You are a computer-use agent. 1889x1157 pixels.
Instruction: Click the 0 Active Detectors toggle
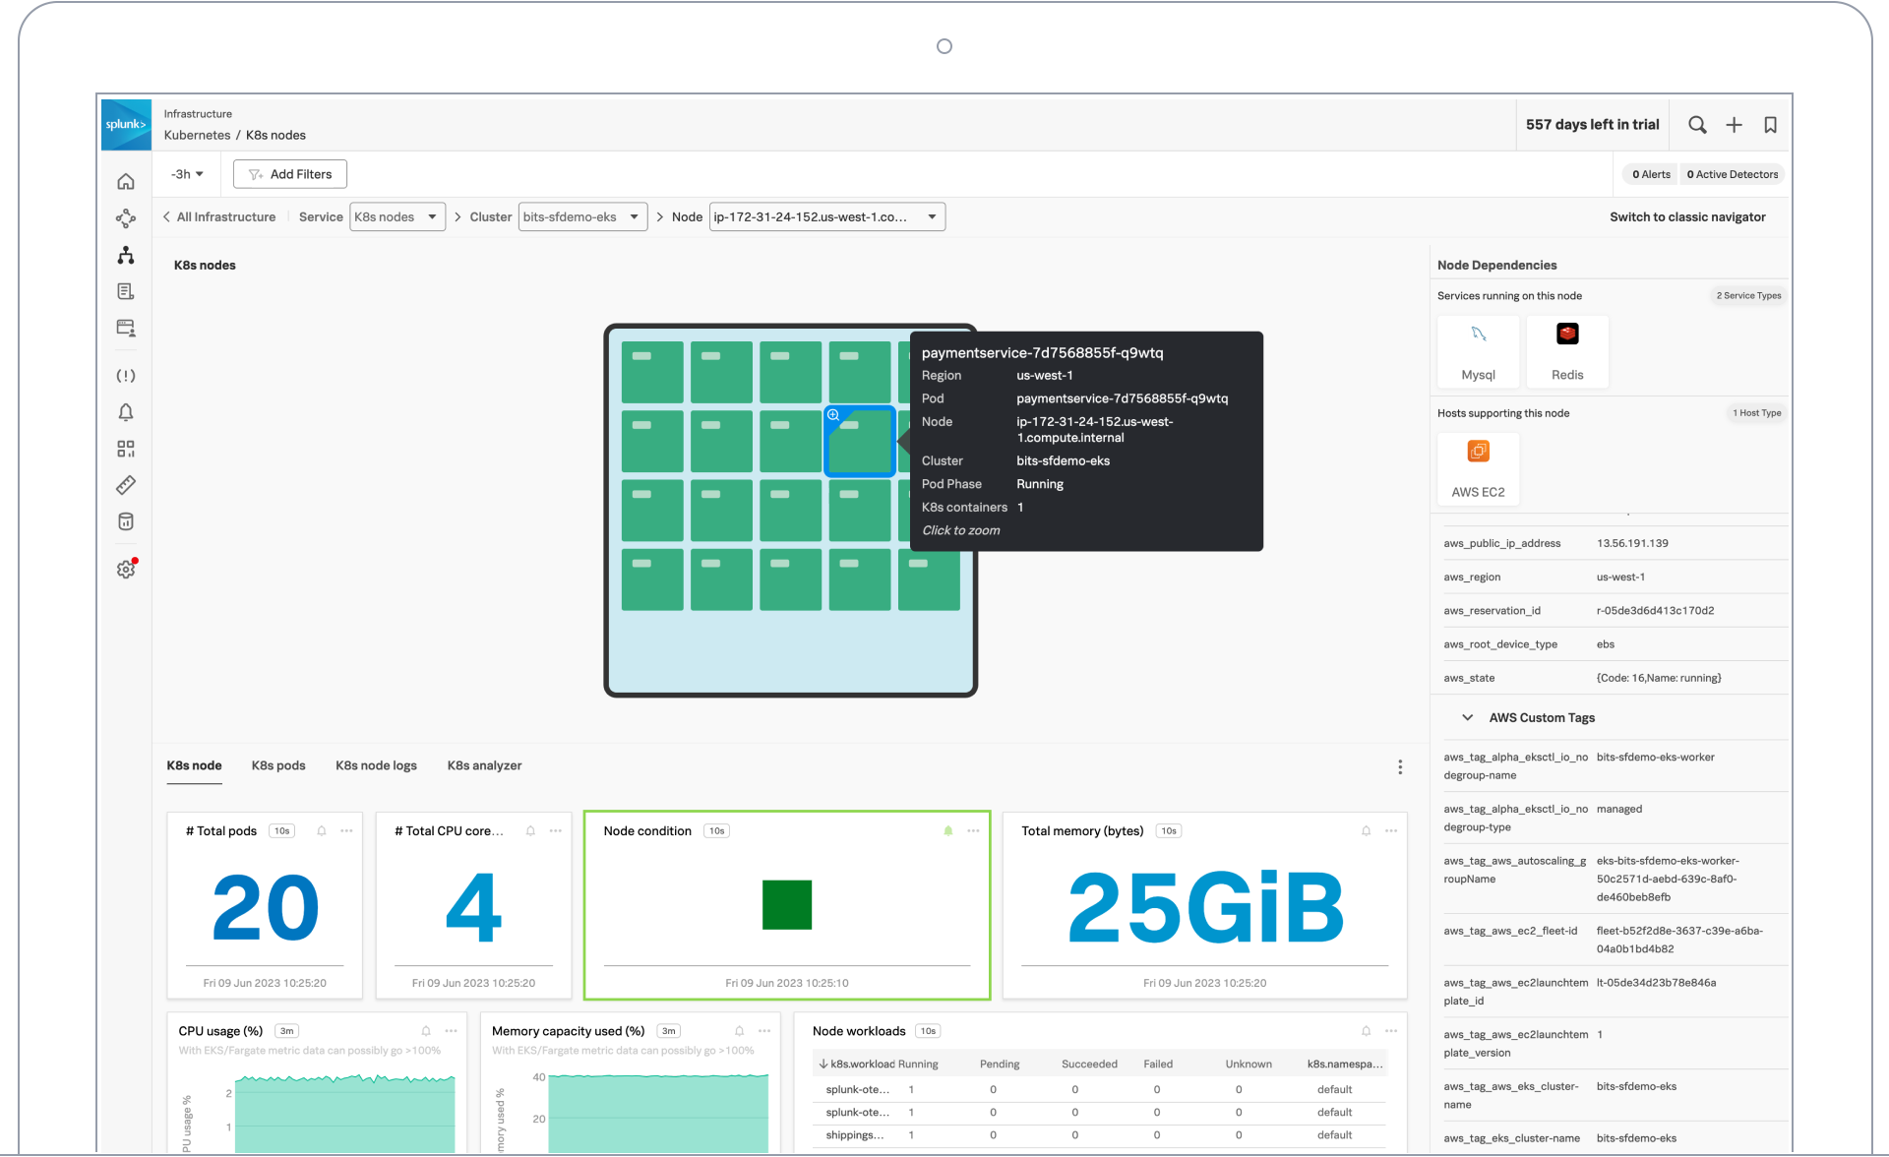click(1733, 174)
